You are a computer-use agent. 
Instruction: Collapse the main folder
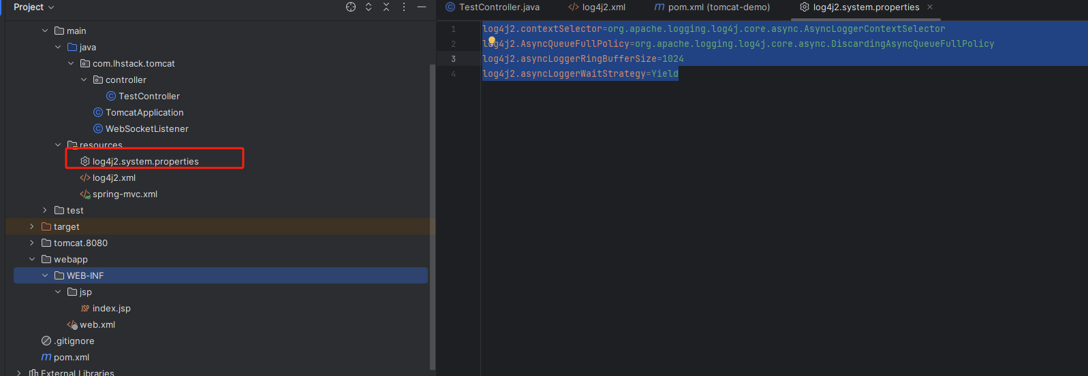click(45, 31)
